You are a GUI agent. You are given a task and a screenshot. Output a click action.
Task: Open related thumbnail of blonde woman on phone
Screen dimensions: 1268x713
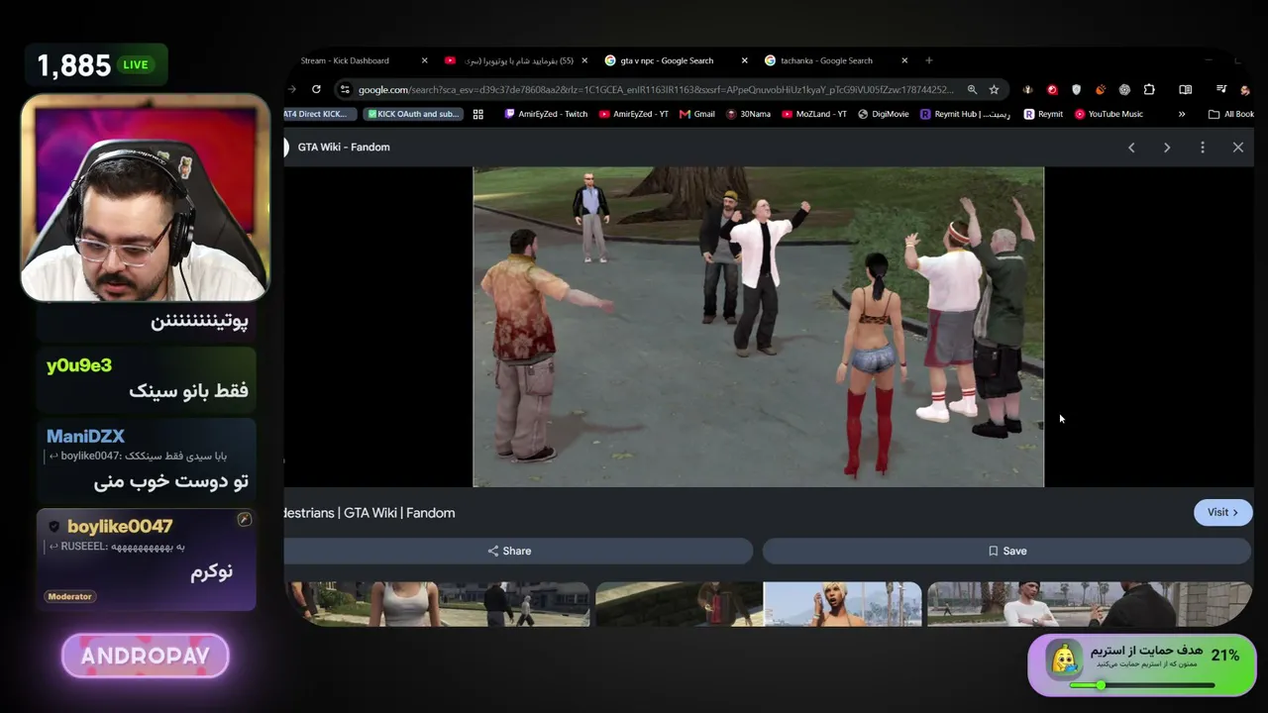pos(842,604)
